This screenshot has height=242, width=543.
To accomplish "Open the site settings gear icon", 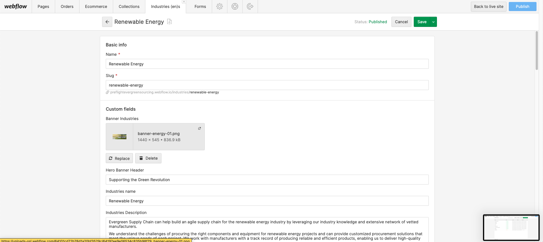I will pos(219,7).
